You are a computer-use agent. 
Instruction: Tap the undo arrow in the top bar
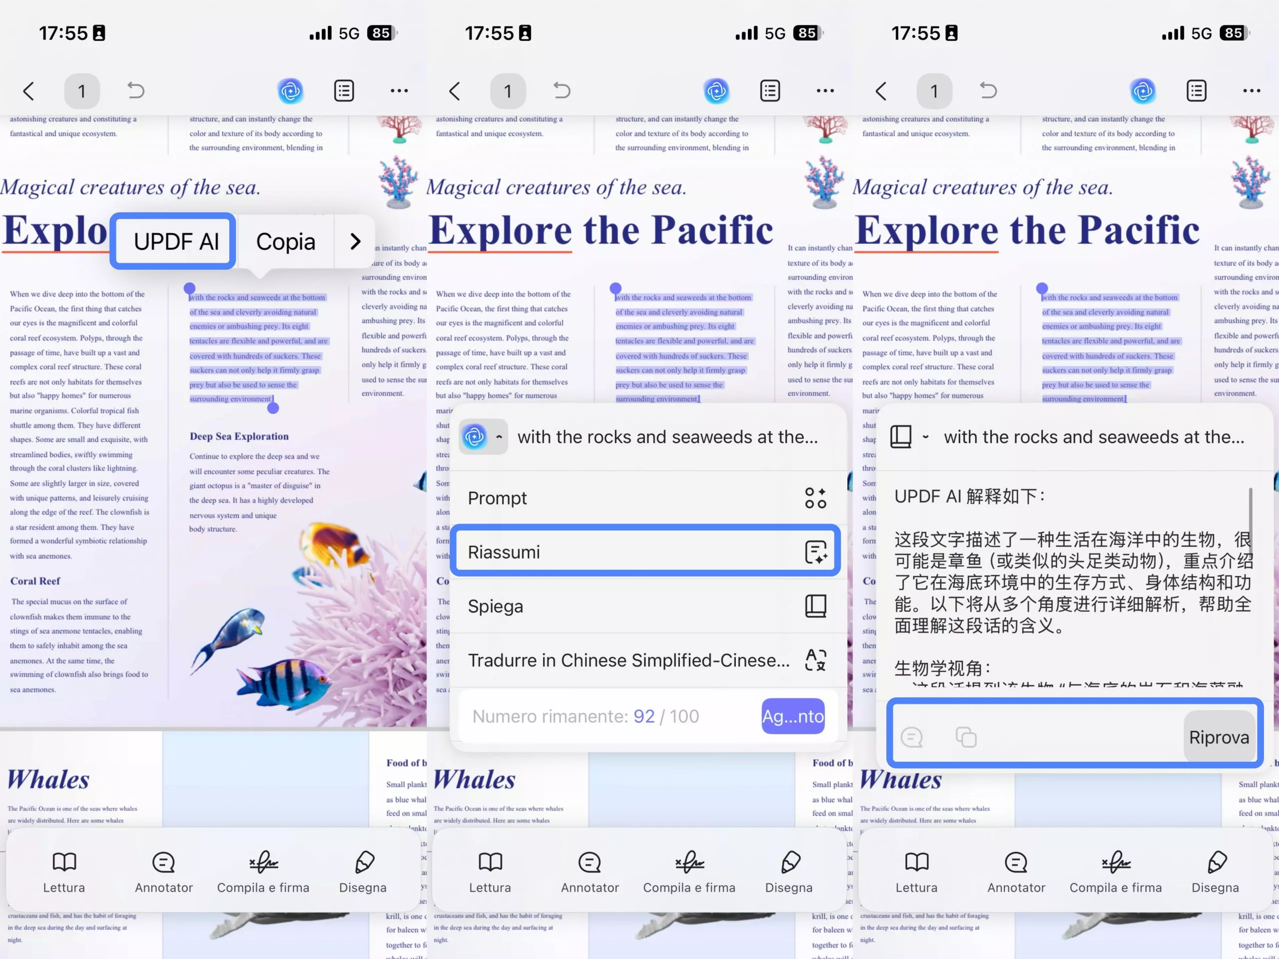tap(135, 91)
